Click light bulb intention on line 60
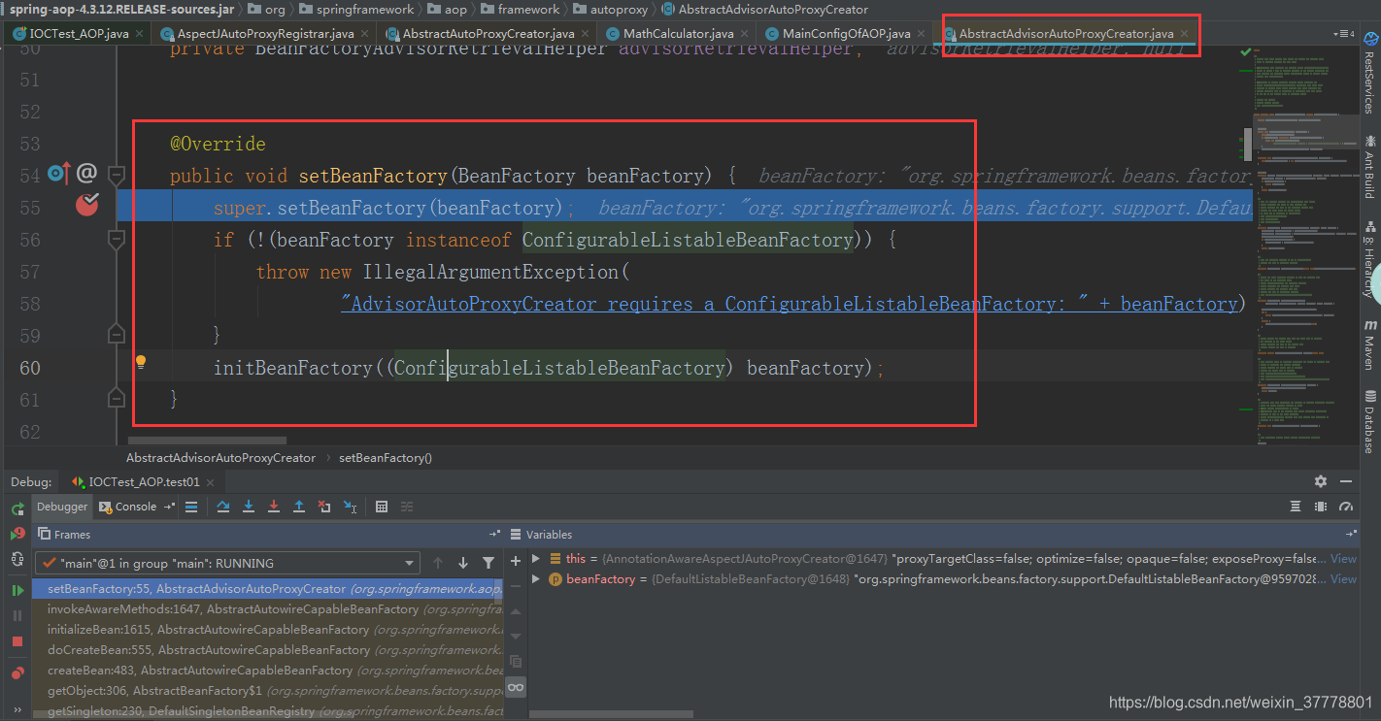This screenshot has width=1381, height=721. 140,362
